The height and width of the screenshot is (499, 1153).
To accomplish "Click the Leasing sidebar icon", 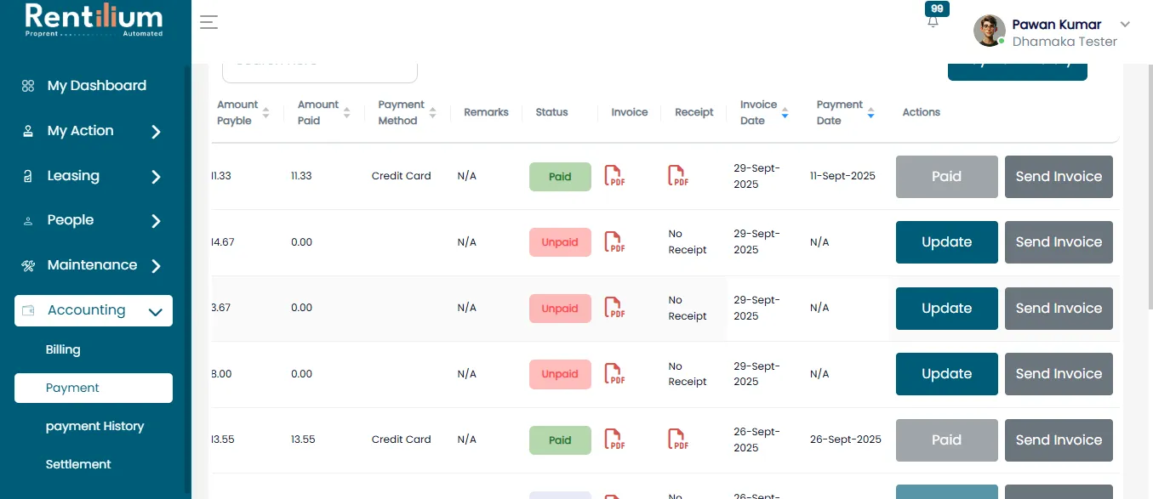I will point(28,176).
